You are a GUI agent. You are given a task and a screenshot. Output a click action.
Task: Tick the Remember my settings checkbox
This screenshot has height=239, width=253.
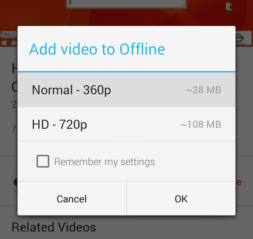click(43, 161)
